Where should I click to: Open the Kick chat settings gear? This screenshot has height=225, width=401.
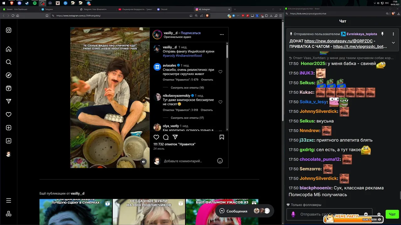coord(379,214)
